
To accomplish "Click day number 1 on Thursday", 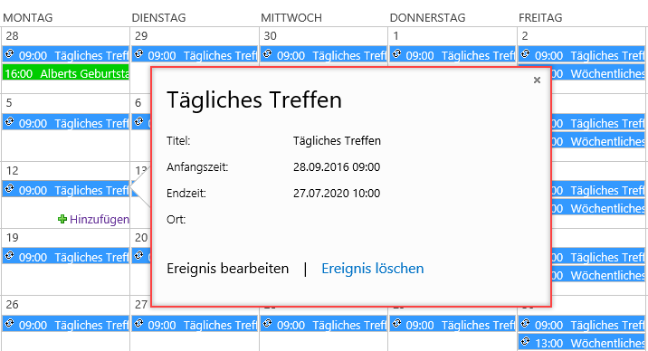I will [395, 36].
